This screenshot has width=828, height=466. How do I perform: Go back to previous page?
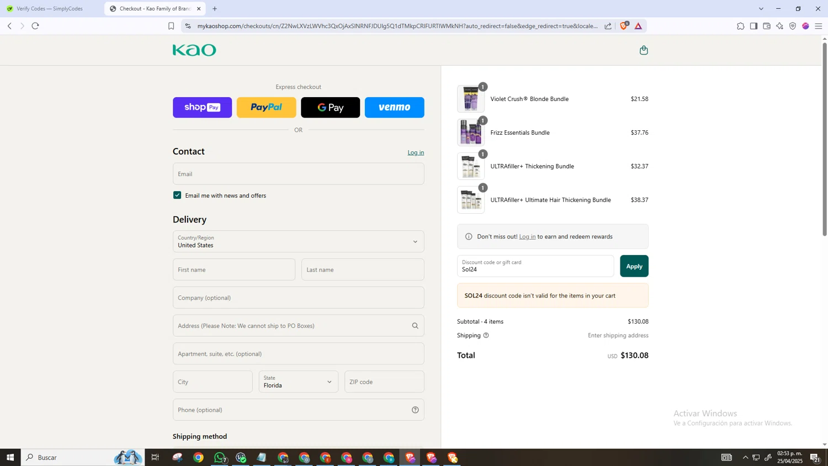[9, 26]
